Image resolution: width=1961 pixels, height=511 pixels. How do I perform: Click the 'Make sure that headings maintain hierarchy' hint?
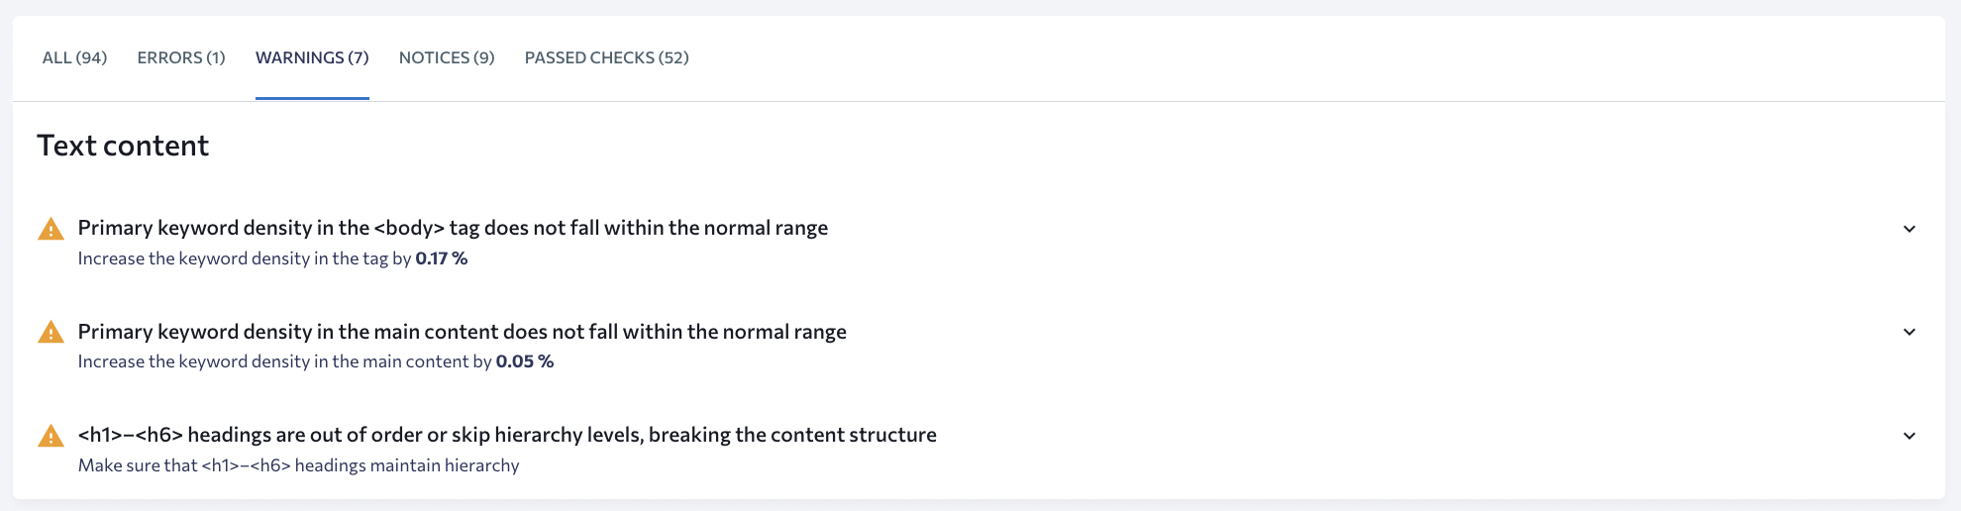(298, 465)
